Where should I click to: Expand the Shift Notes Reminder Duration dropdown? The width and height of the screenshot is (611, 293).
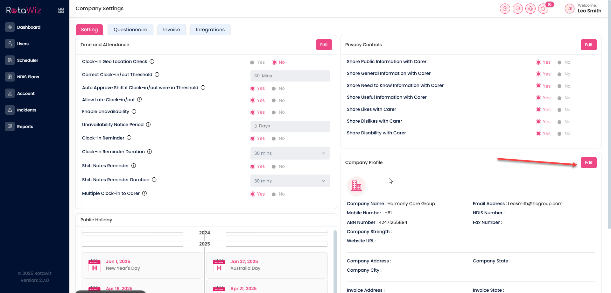(290, 181)
